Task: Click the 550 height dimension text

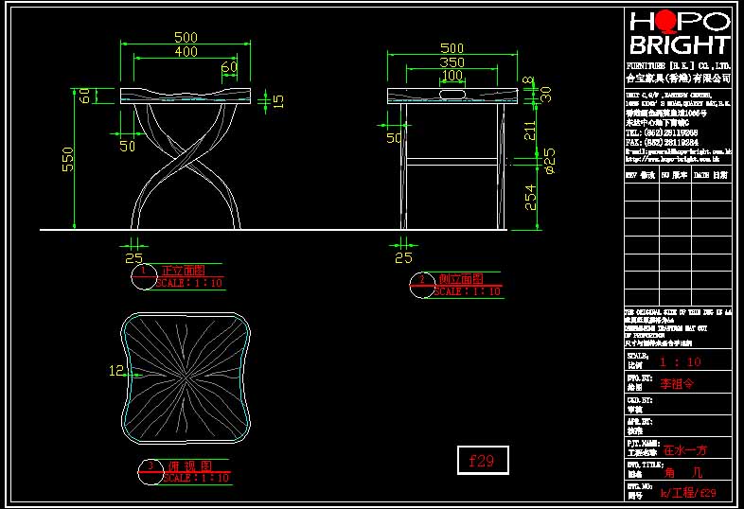Action: click(x=68, y=159)
